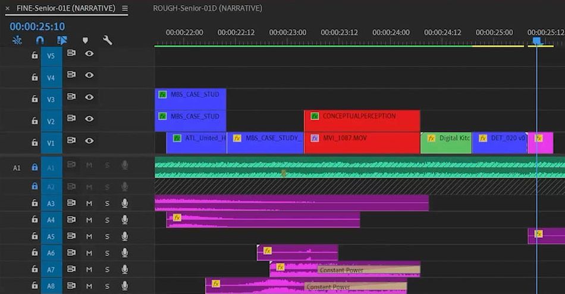Open FINE-Senior-01E panel menu
565x294 pixels.
pos(125,8)
